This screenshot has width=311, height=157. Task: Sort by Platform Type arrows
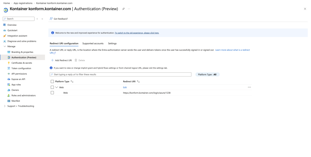[72, 82]
